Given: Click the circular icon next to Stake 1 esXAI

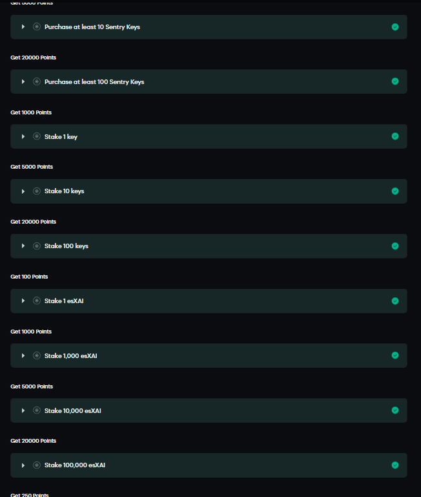Looking at the screenshot, I should [37, 301].
